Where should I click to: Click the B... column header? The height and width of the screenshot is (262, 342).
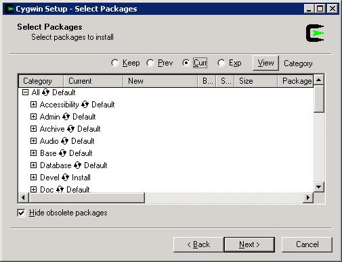point(207,81)
